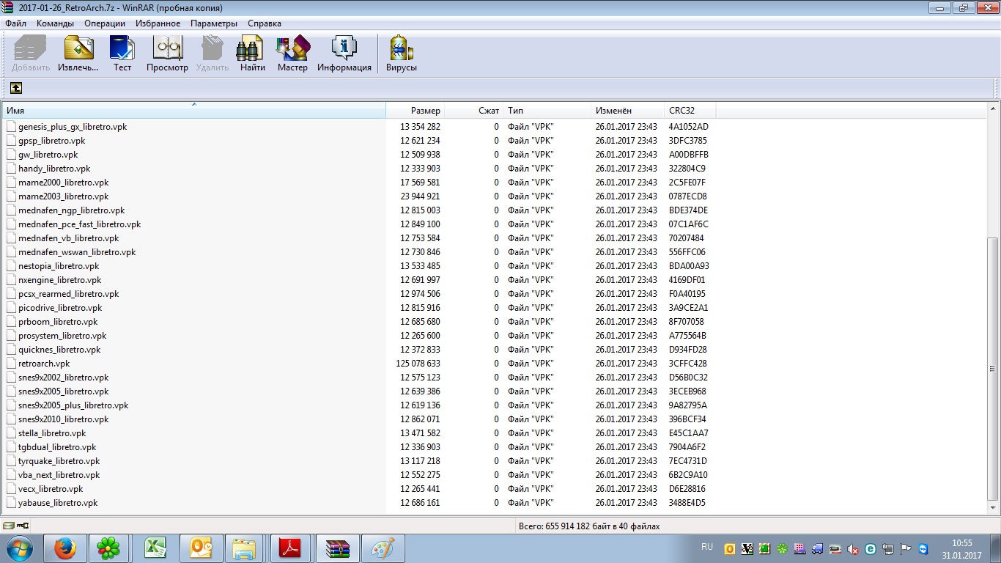Sort by CRC32 column header
Image resolution: width=1001 pixels, height=563 pixels.
click(x=690, y=111)
